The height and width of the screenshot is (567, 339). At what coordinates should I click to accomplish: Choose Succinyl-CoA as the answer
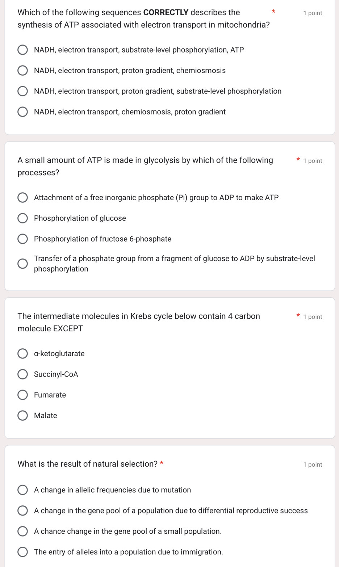point(22,374)
